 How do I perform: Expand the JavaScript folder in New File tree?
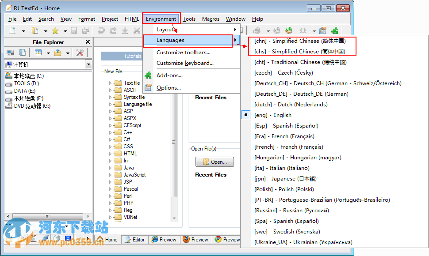pyautogui.click(x=110, y=175)
